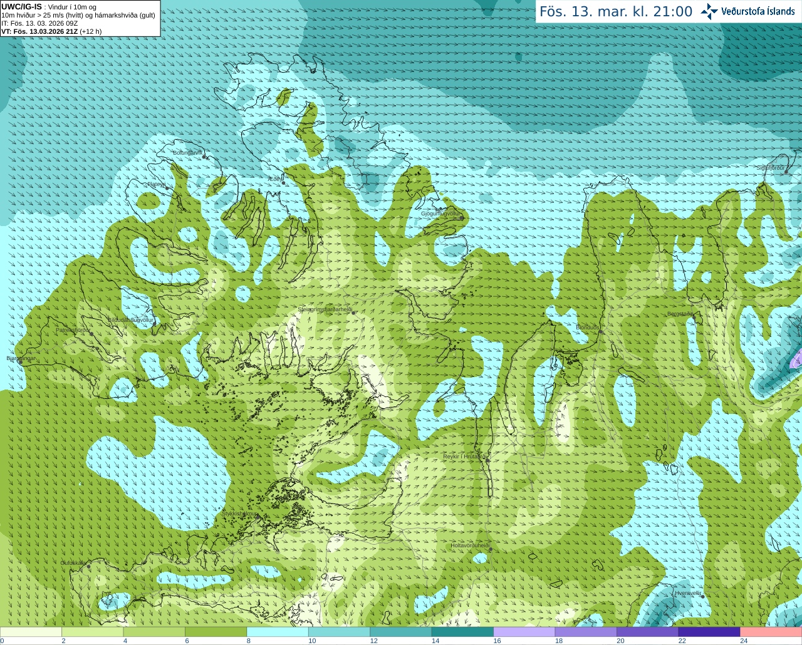Click the 'UWC/IG-IS' model title text
Image resolution: width=802 pixels, height=645 pixels.
pos(22,6)
